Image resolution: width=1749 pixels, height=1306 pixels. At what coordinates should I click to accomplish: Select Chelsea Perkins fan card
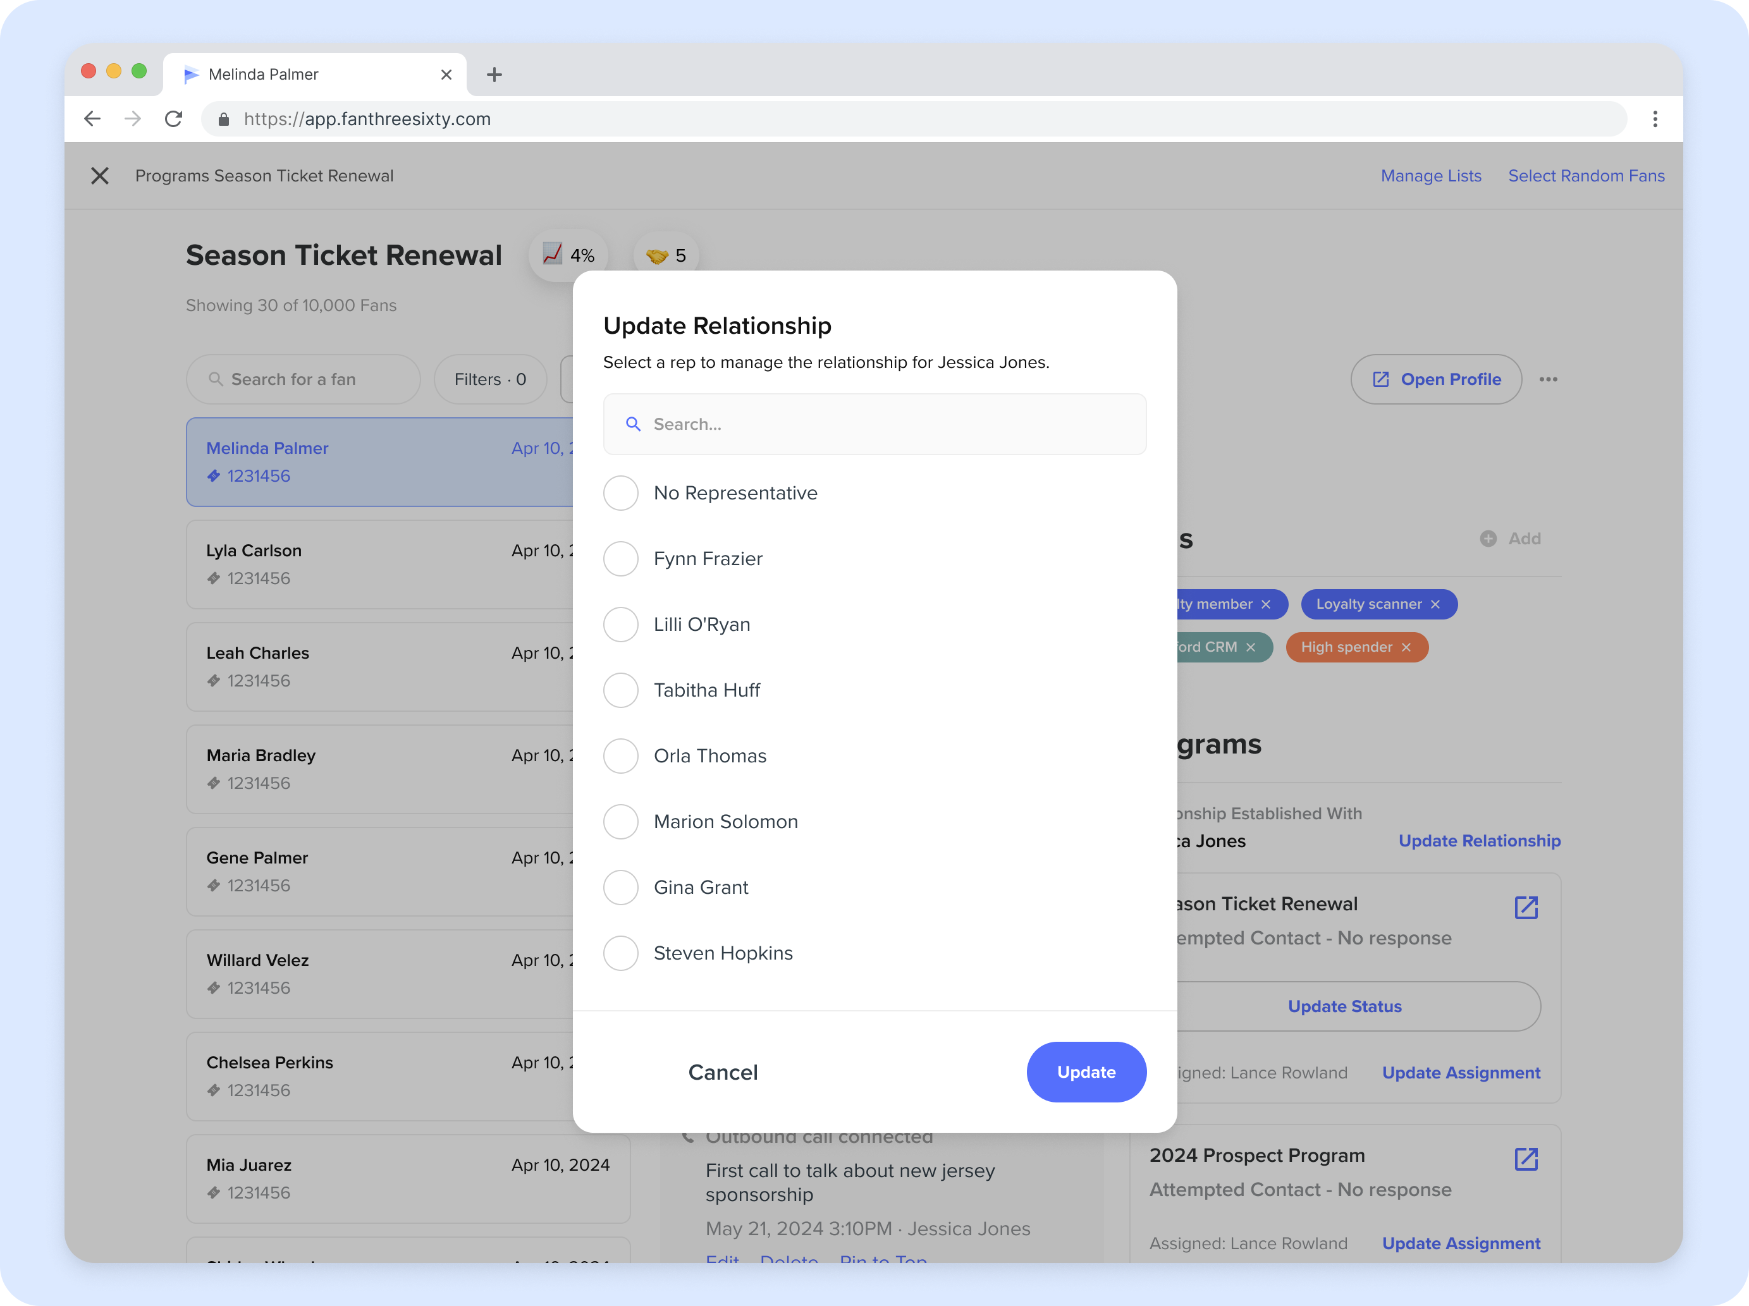379,1076
